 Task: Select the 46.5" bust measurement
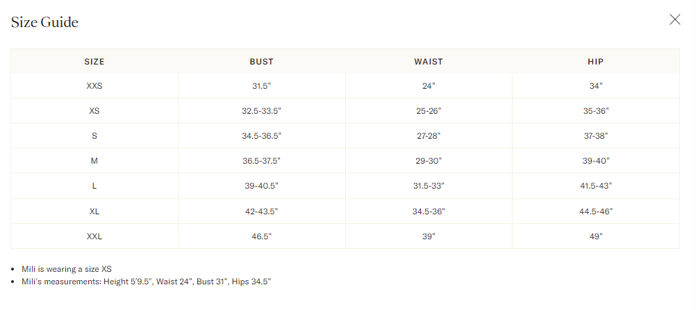(x=261, y=236)
